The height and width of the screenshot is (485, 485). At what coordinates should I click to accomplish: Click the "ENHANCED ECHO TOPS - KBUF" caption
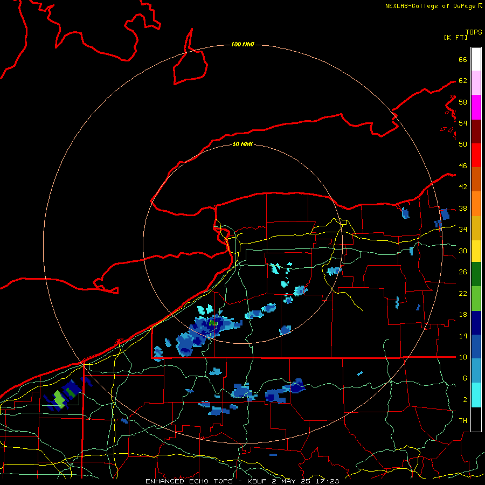tap(207, 481)
